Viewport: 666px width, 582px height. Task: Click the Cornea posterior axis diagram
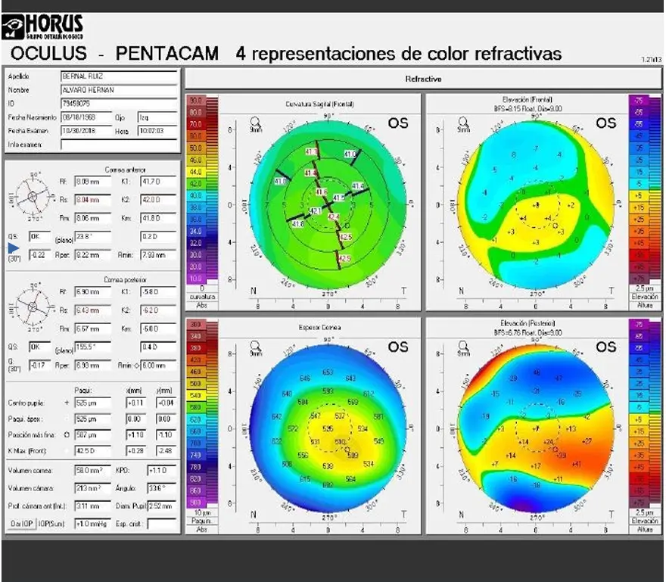click(x=31, y=310)
